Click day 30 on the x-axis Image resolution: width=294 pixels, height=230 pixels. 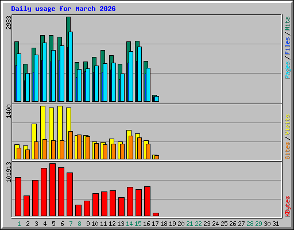267,224
